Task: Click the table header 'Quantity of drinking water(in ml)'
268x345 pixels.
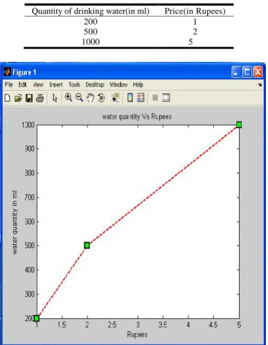Action: click(90, 11)
